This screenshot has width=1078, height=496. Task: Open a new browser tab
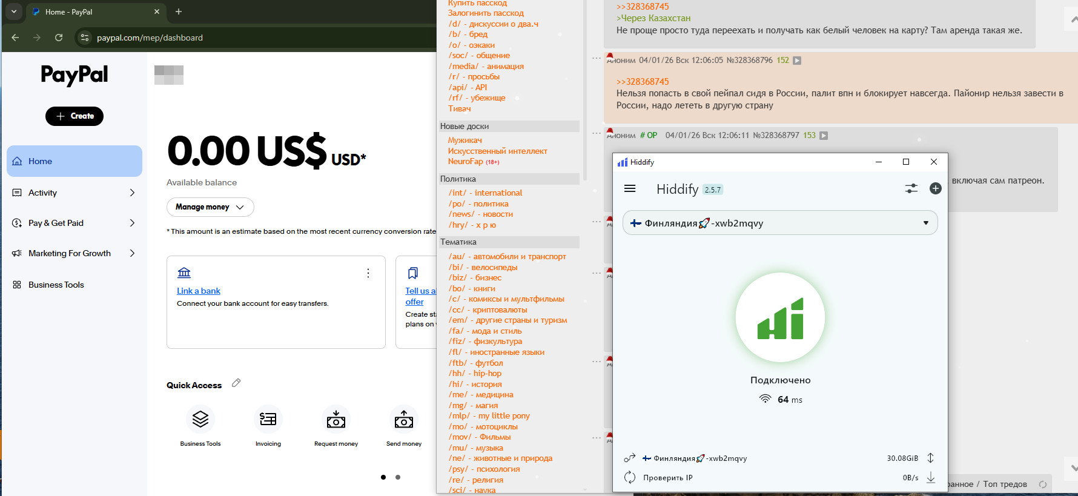pos(179,12)
